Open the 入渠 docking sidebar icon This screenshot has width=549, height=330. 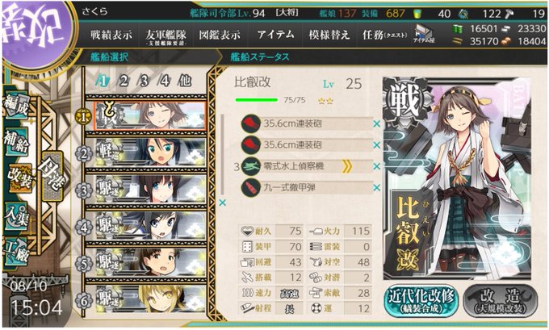coord(16,216)
